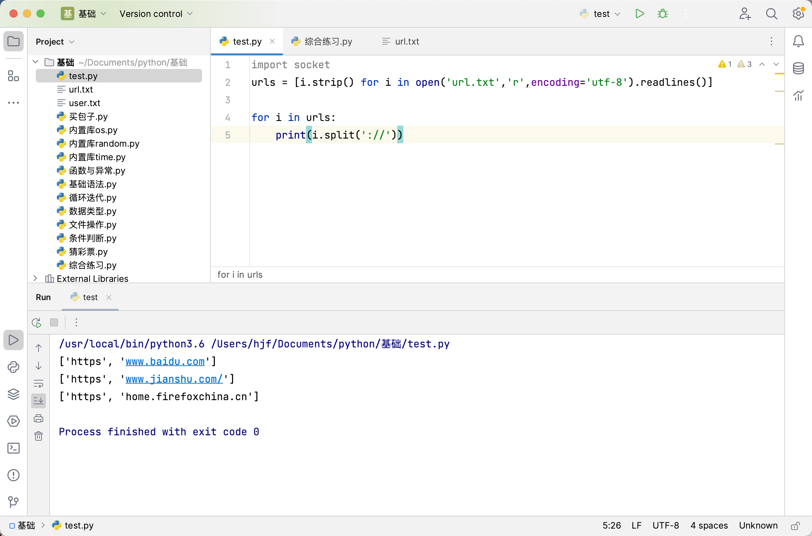Toggle scroll to end of console output
Viewport: 812px width, 536px height.
click(39, 400)
